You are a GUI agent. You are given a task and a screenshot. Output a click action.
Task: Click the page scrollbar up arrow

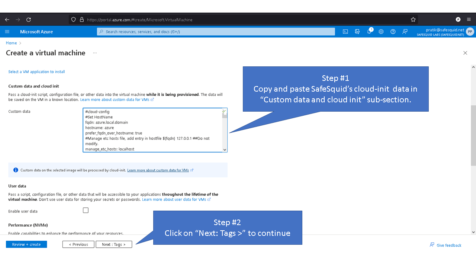pyautogui.click(x=473, y=67)
